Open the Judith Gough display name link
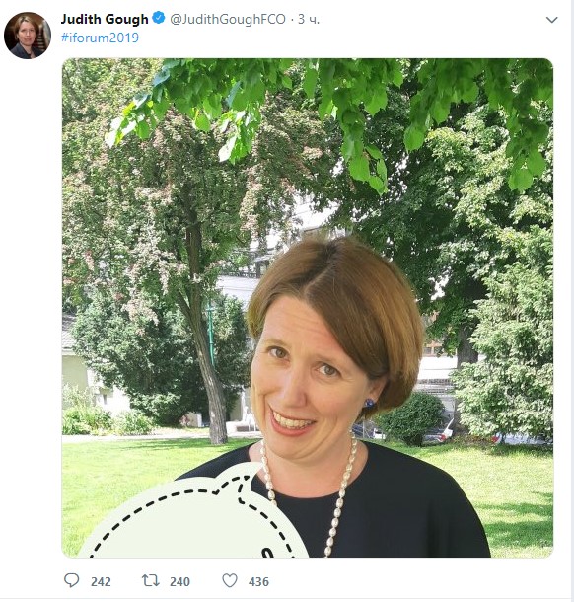 [x=105, y=19]
